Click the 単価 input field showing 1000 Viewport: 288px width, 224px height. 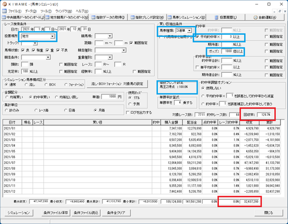coord(109,96)
